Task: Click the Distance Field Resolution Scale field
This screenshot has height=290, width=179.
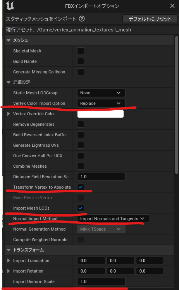Action: pyautogui.click(x=101, y=177)
